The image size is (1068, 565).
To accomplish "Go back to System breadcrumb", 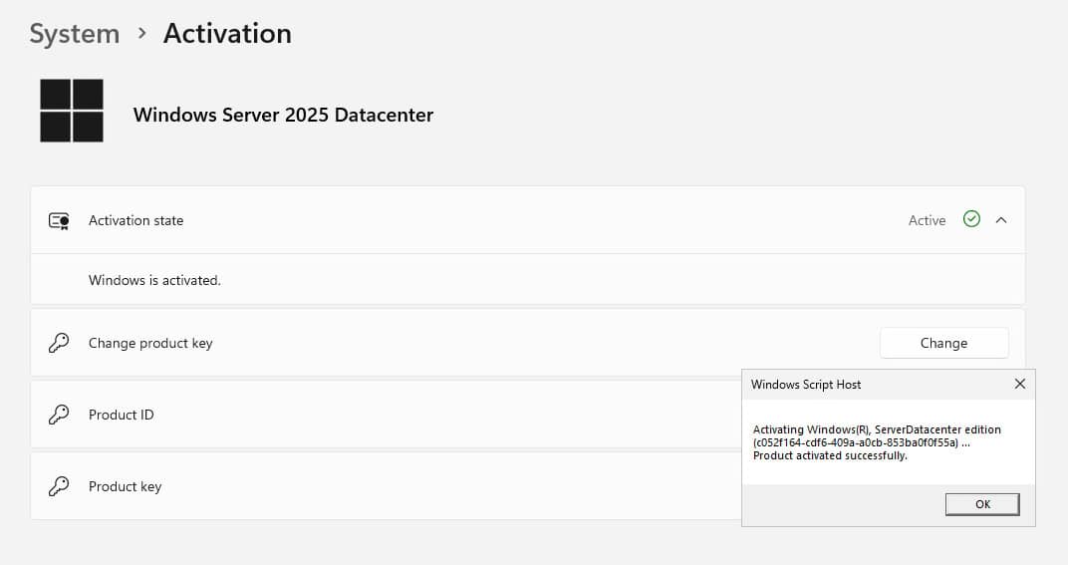I will [x=74, y=34].
